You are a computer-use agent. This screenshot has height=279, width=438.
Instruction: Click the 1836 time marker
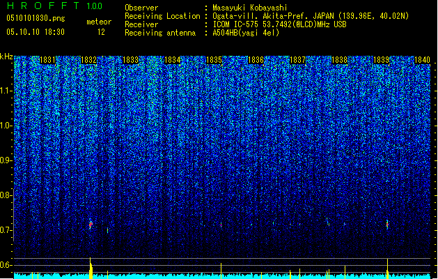pyautogui.click(x=256, y=60)
